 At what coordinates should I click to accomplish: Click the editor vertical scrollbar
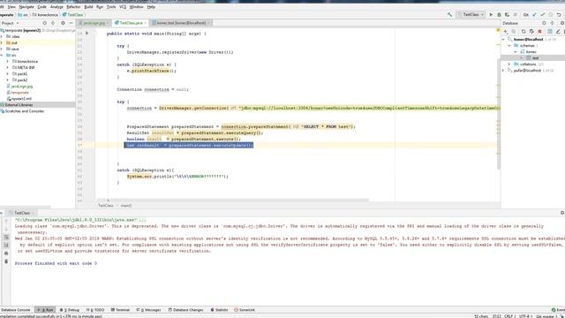point(499,114)
